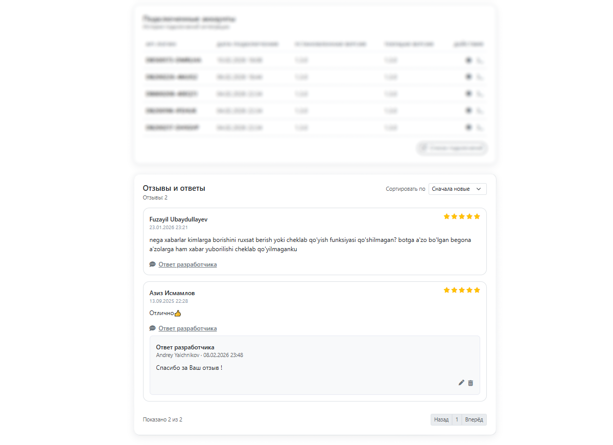Edit the developer reply with the pencil icon
Viewport: 613px width, 445px height.
(461, 383)
